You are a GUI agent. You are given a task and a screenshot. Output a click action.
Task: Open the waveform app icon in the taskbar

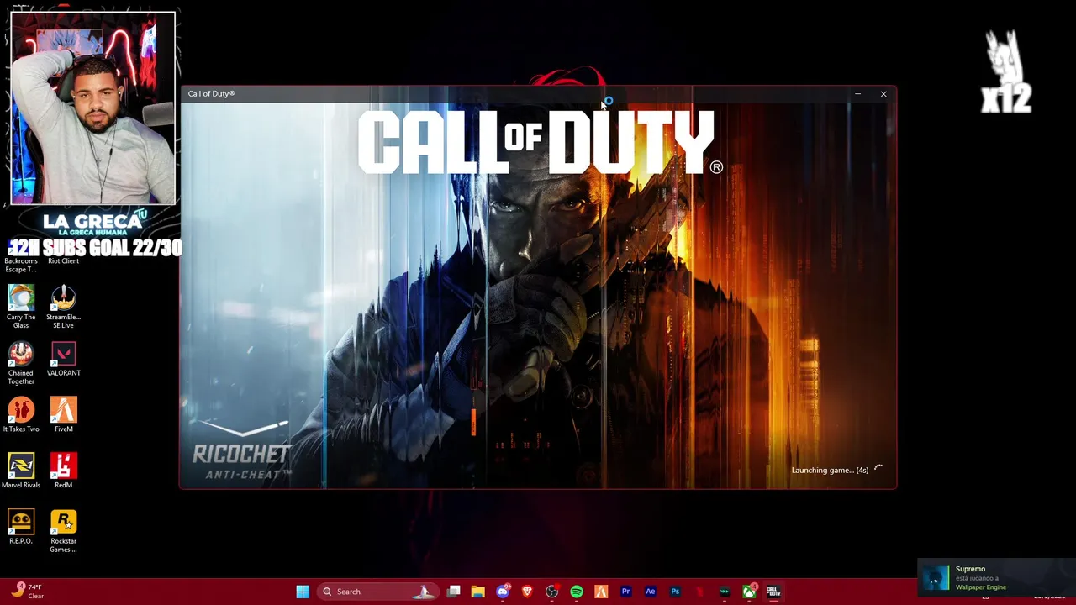coord(724,592)
